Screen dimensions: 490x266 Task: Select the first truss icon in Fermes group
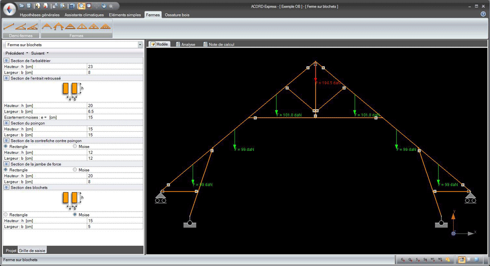point(47,26)
